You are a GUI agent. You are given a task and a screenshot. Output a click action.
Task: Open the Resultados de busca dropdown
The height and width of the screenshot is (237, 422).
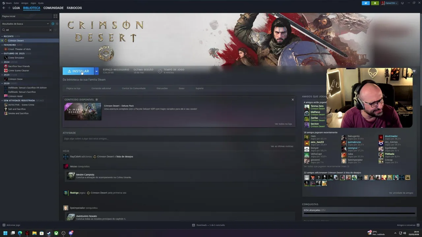[x=25, y=24]
